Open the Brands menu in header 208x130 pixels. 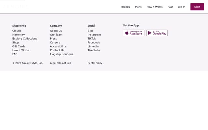tap(126, 7)
